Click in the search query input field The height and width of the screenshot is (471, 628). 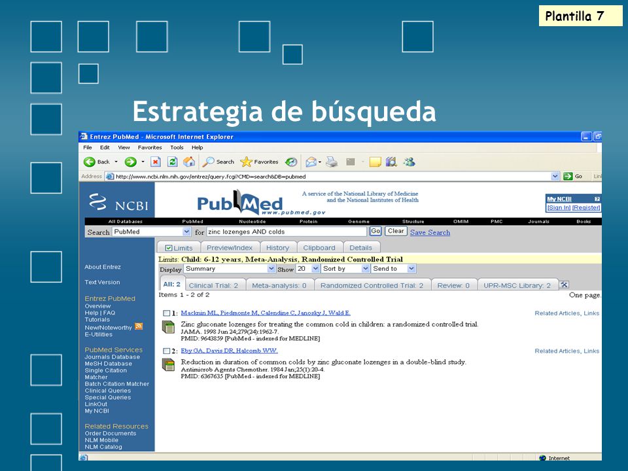pos(287,232)
